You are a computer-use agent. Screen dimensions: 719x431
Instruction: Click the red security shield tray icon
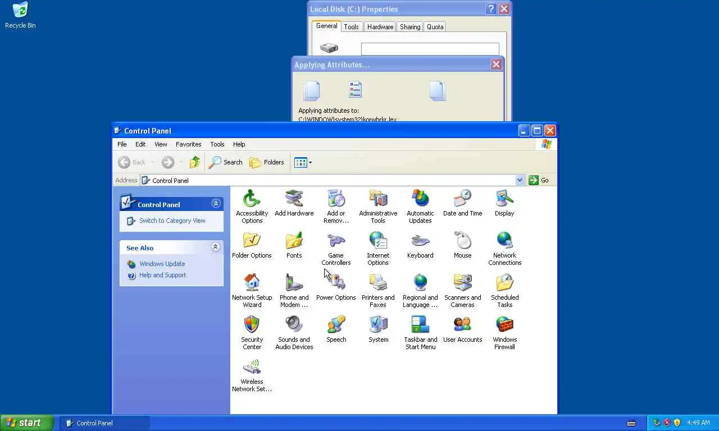[667, 423]
